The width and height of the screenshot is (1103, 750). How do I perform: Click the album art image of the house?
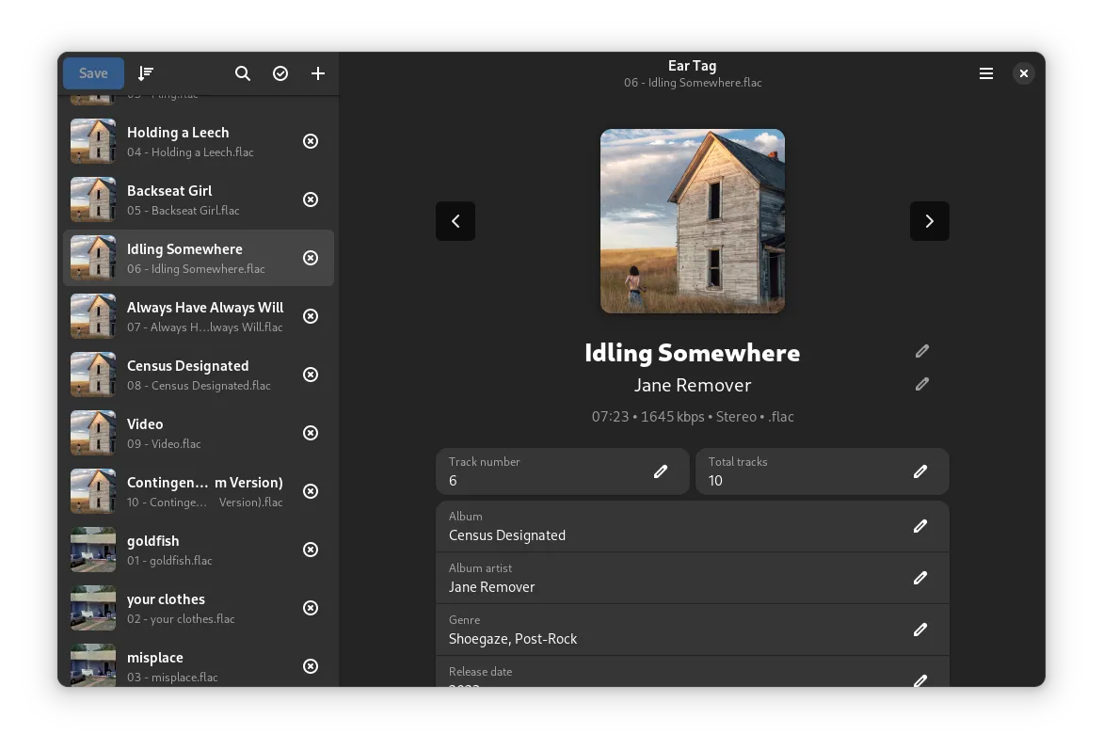click(x=692, y=220)
